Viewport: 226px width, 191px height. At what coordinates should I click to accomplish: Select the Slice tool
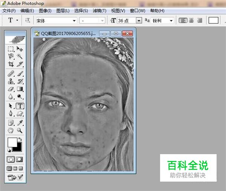click(20, 64)
